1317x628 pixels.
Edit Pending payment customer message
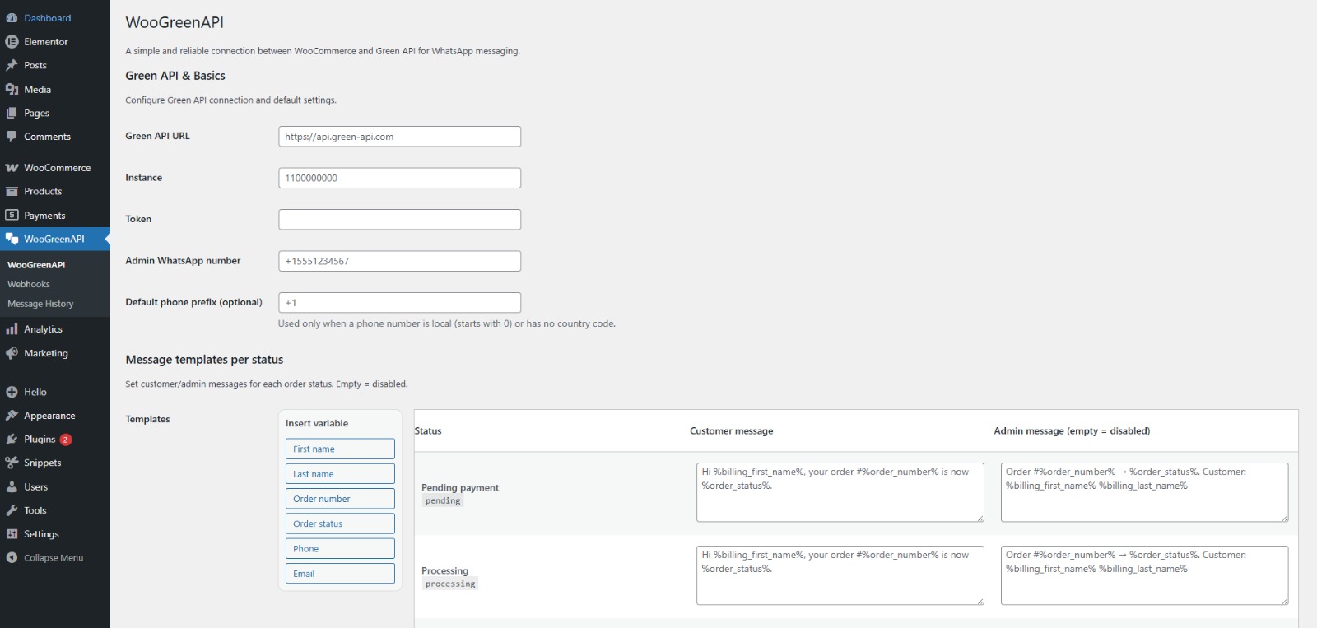click(x=840, y=492)
